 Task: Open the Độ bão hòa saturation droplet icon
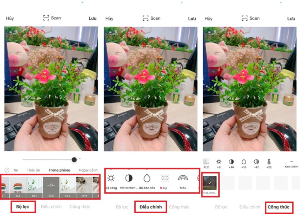click(147, 178)
